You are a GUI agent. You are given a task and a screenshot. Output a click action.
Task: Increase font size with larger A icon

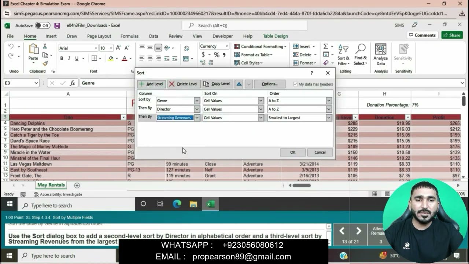(x=118, y=48)
